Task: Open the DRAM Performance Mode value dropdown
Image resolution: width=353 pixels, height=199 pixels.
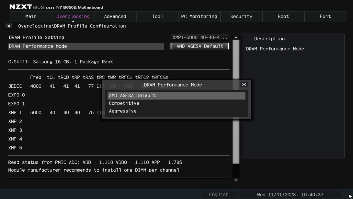Action: [x=200, y=46]
